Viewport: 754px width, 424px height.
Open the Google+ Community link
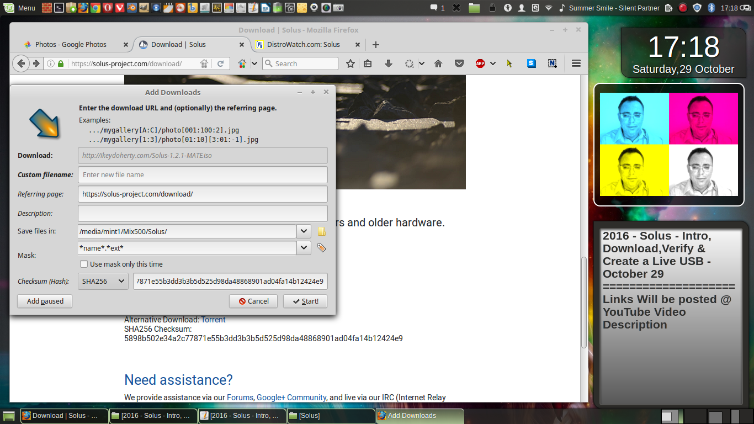pos(291,397)
